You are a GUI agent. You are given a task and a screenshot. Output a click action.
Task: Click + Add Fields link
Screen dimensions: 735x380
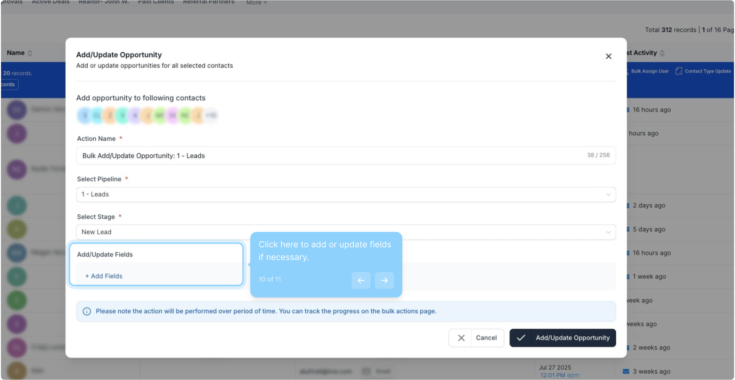104,276
